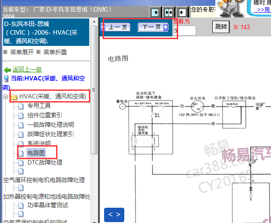Click the 菜单折叠 small list icon
Viewport: 271px width, 223px height.
pos(39,52)
